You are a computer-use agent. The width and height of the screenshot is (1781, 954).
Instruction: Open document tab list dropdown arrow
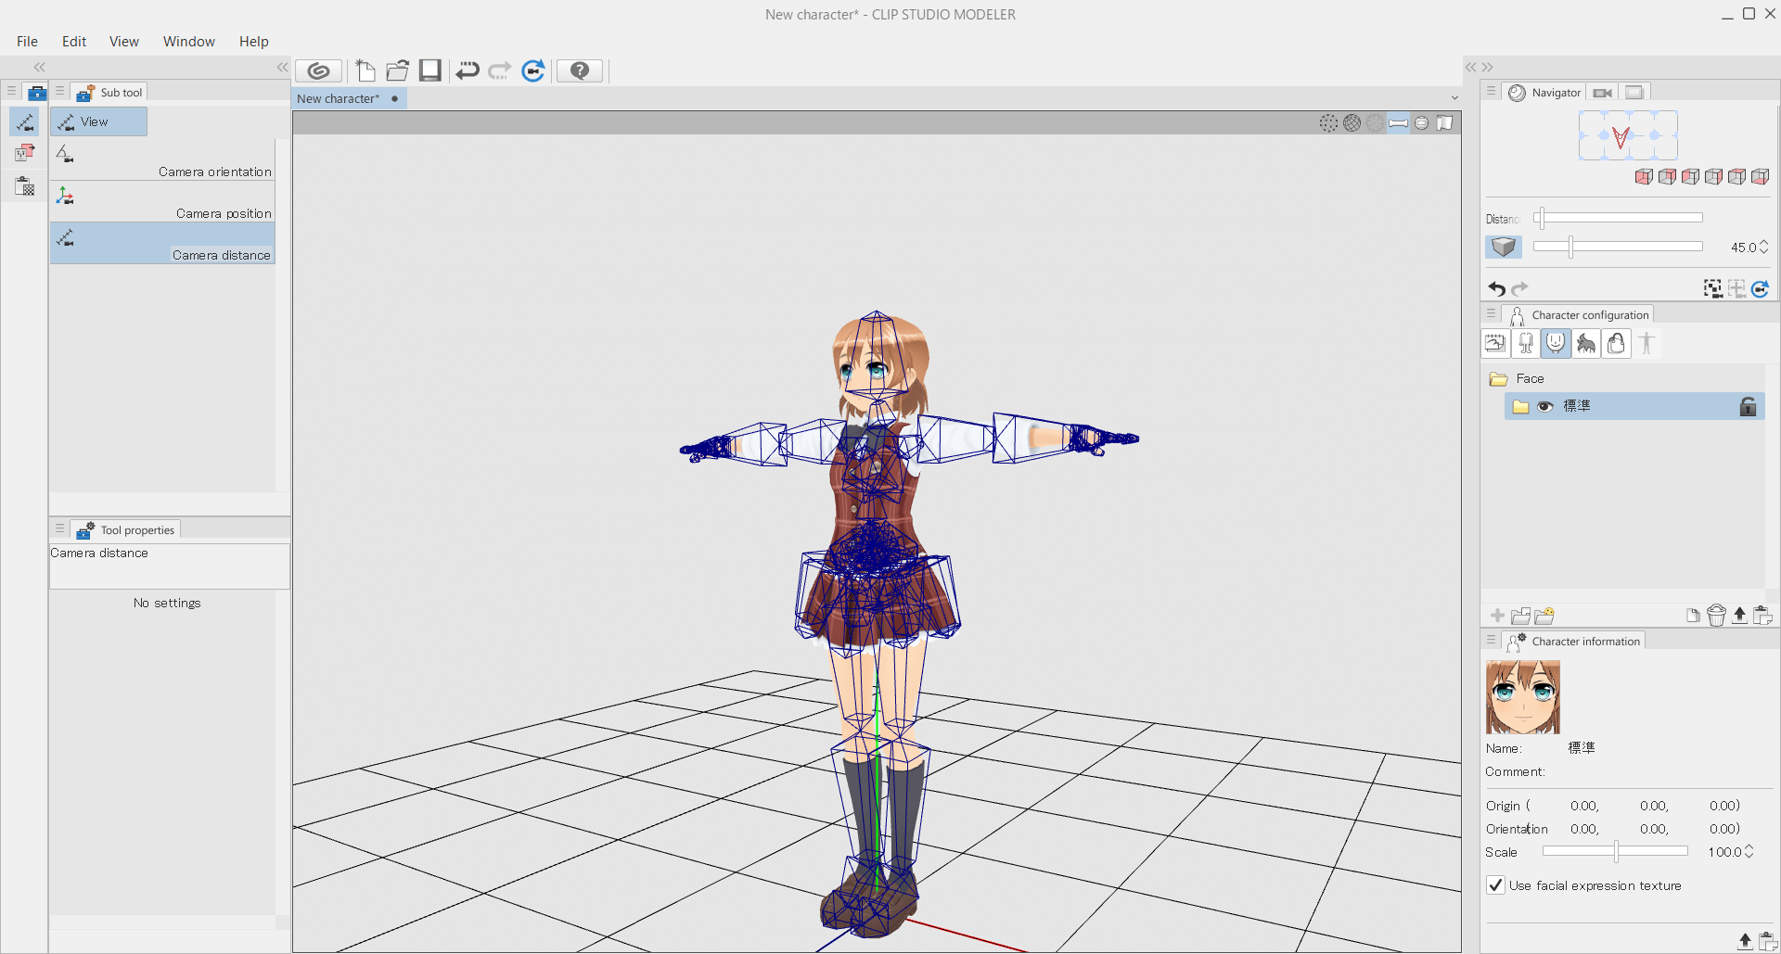pyautogui.click(x=1454, y=97)
